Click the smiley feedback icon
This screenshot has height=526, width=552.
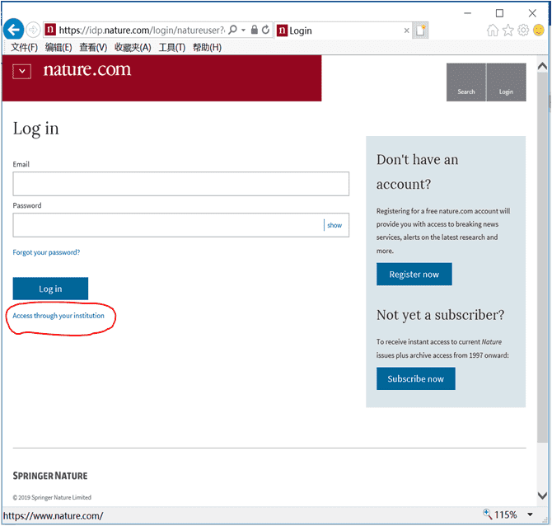click(x=539, y=31)
